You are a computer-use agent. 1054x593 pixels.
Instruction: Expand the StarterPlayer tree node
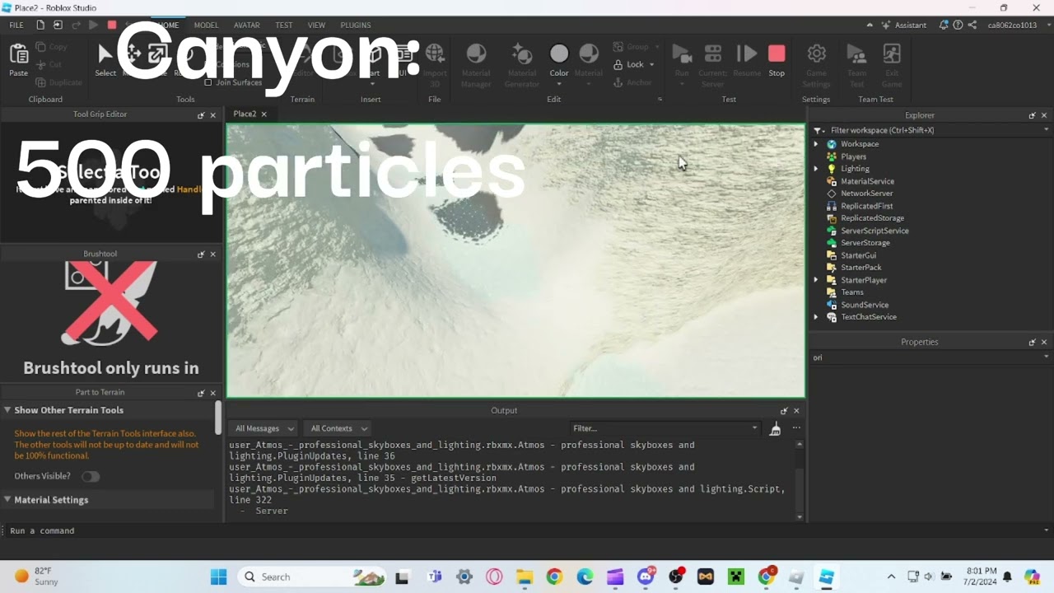click(816, 280)
